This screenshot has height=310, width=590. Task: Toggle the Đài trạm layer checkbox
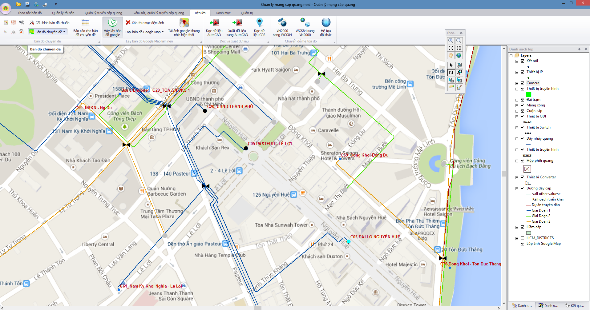coord(522,100)
